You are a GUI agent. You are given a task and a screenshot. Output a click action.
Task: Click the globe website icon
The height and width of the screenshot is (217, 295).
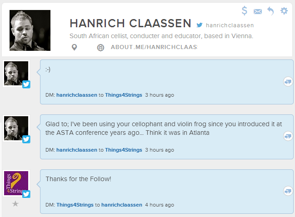(100, 47)
